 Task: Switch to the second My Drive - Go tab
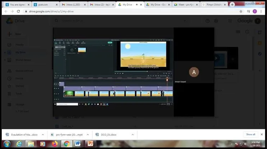[158, 5]
